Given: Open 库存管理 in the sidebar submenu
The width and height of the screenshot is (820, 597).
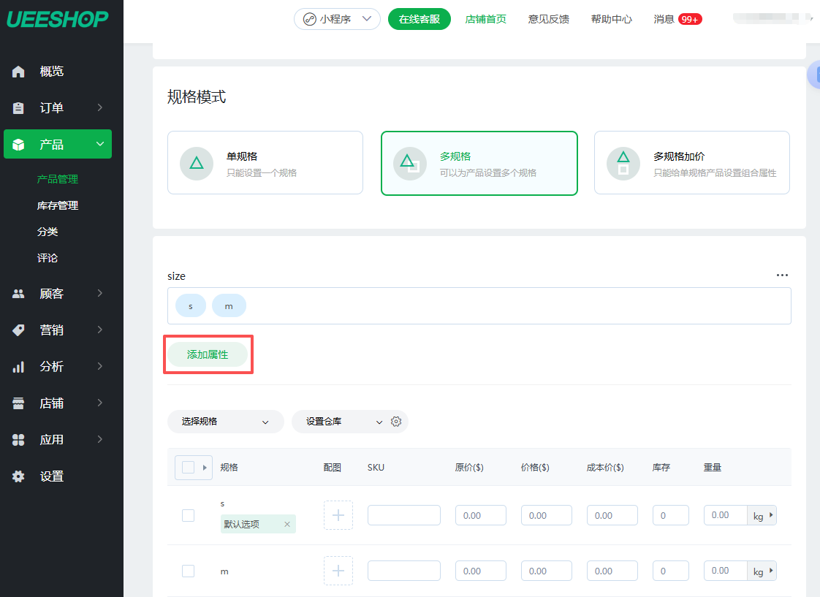Looking at the screenshot, I should tap(58, 205).
